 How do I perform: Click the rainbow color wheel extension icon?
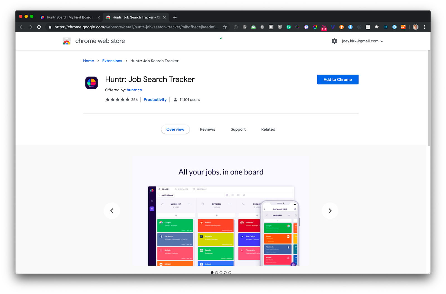[315, 27]
